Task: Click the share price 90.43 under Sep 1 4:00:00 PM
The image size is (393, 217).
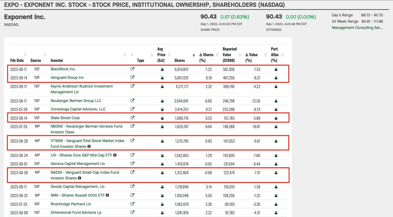Action: (208, 17)
